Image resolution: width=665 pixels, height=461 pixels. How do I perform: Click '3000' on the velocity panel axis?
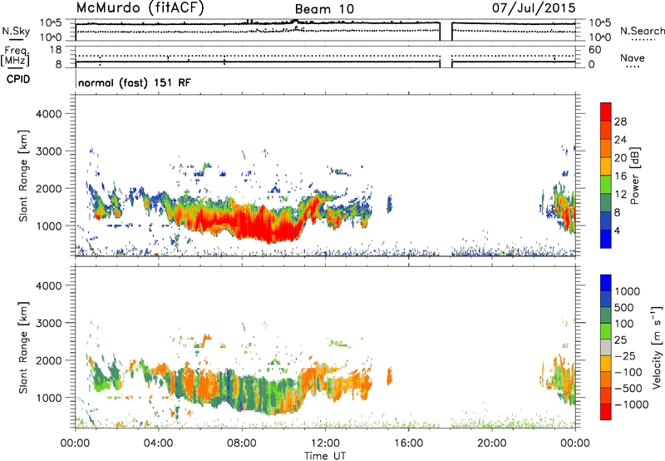point(49,323)
